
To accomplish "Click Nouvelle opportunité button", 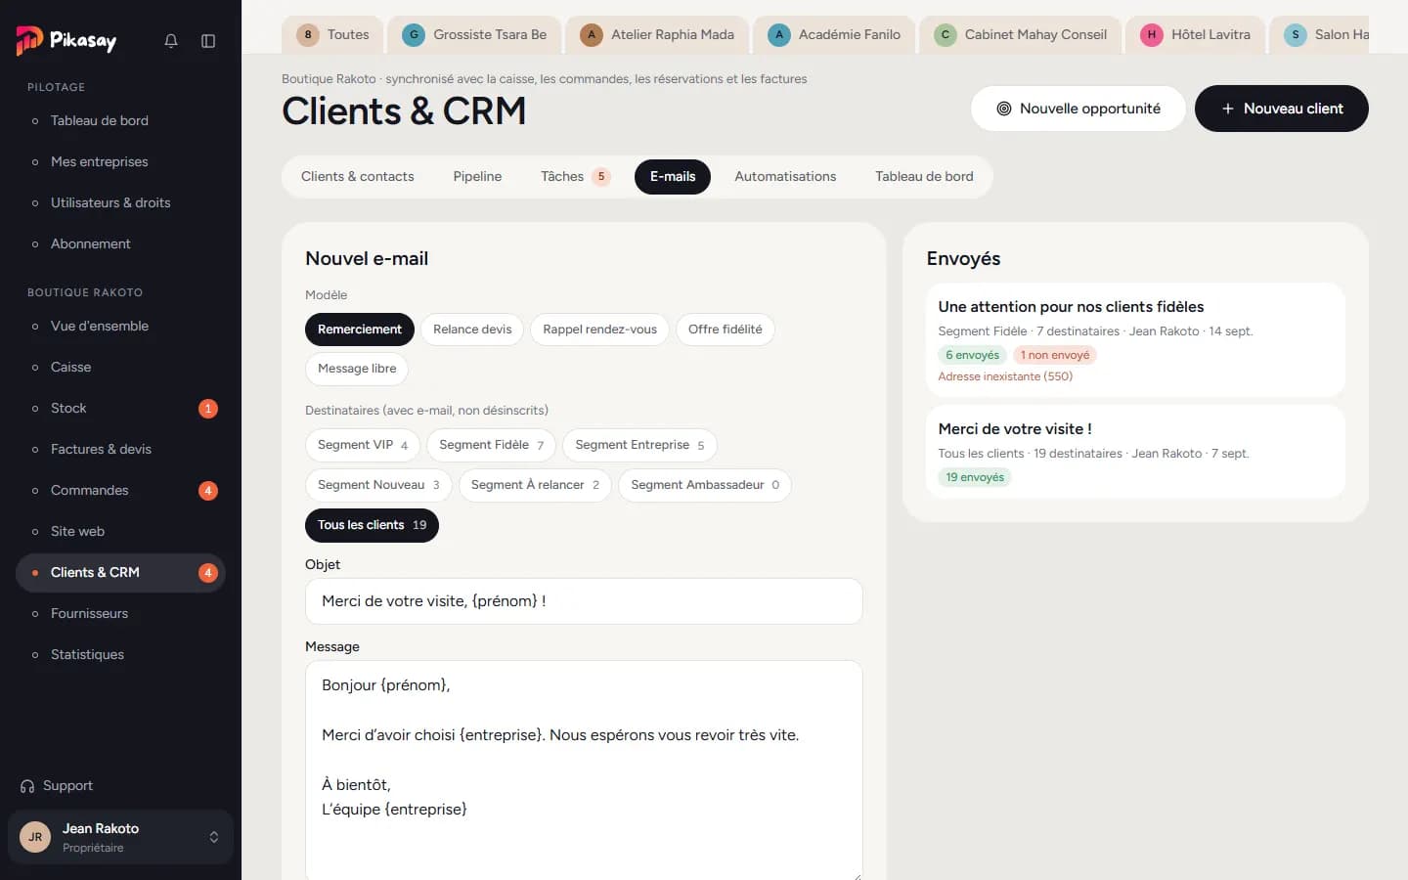I will click(x=1078, y=109).
